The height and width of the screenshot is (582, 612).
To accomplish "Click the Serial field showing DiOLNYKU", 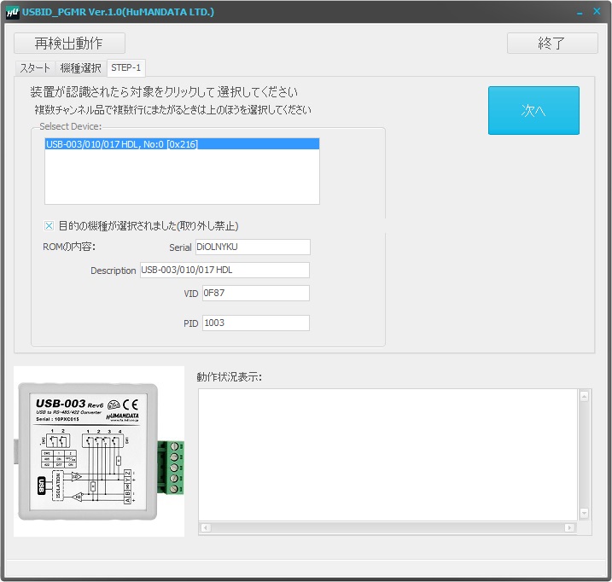I will coord(252,247).
